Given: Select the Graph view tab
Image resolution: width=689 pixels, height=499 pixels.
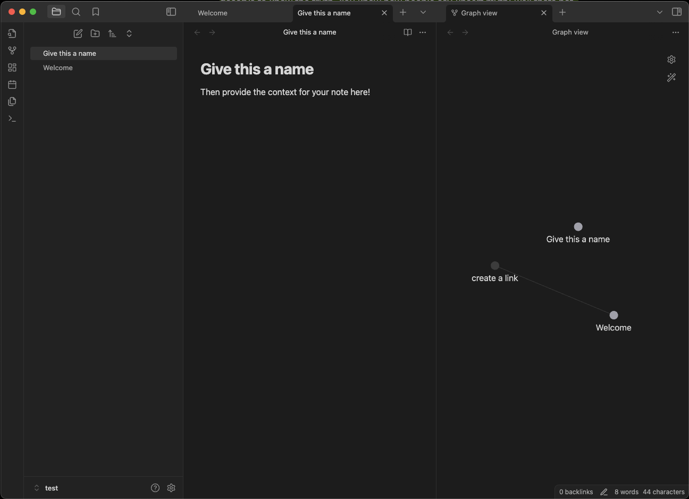Looking at the screenshot, I should (x=479, y=13).
